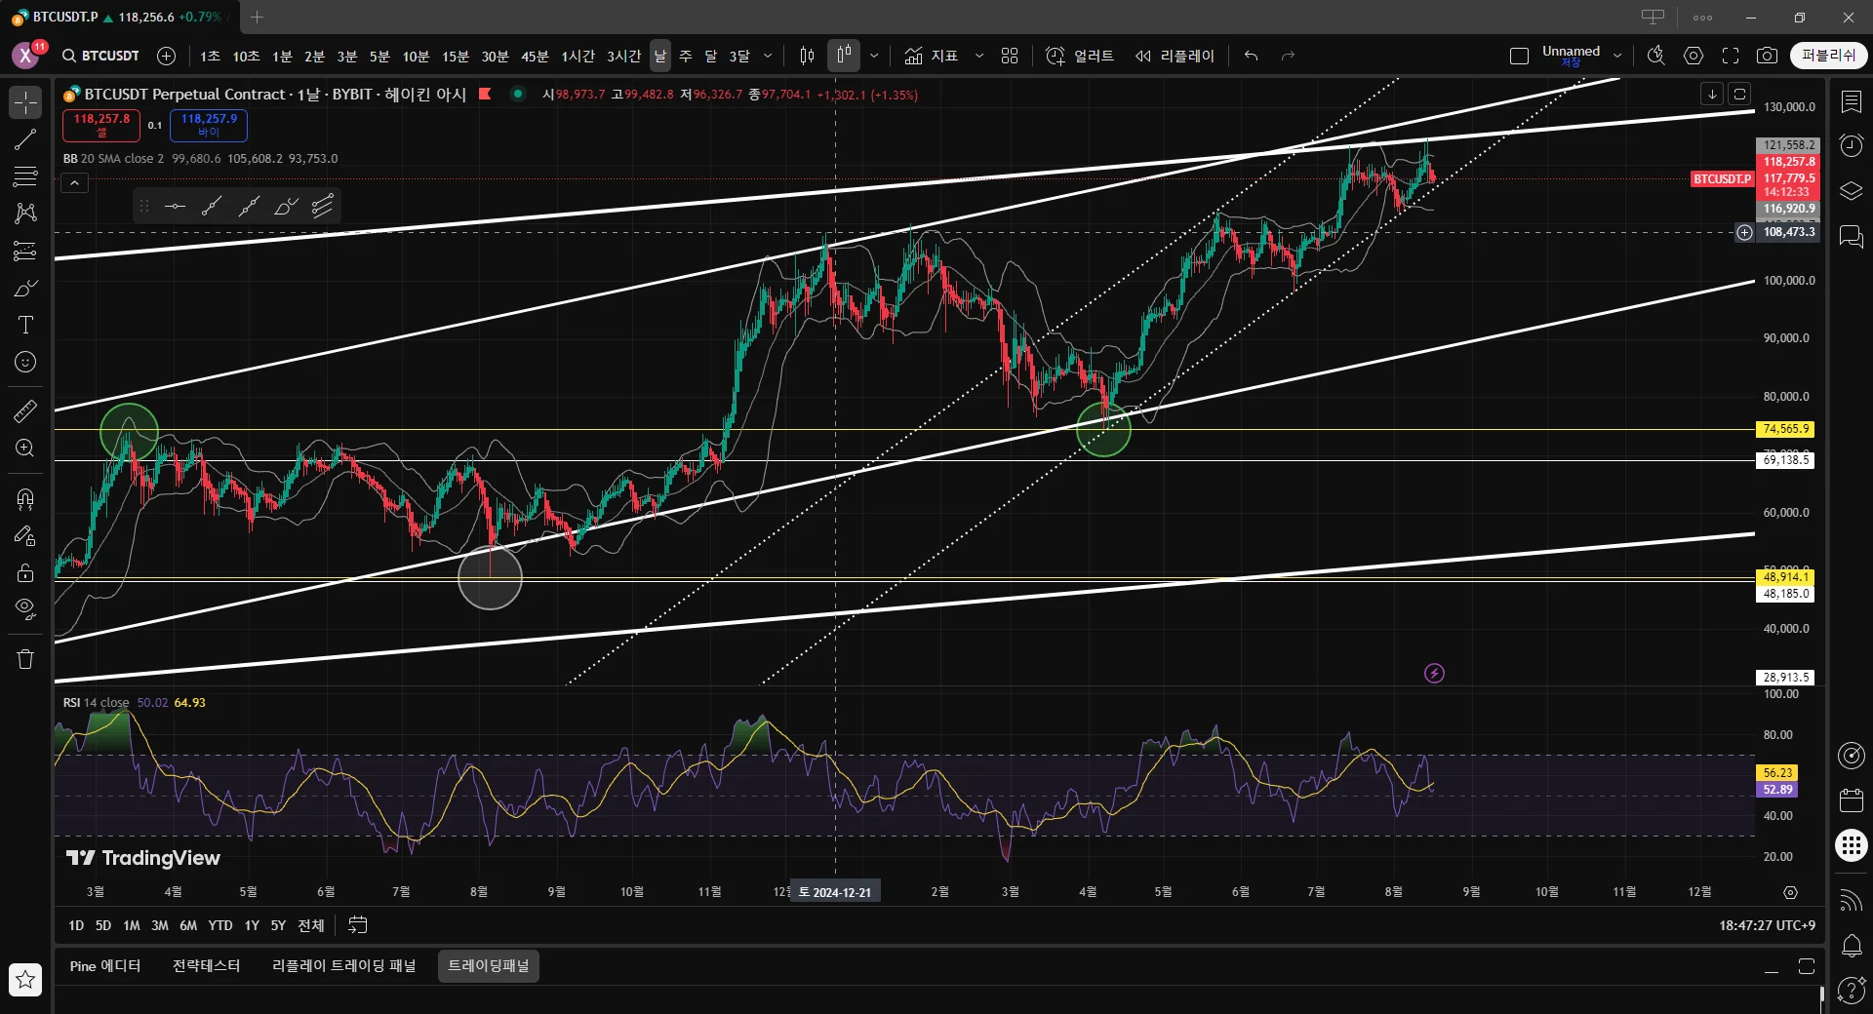Open the Pine 에디터 tab
This screenshot has width=1873, height=1014.
pyautogui.click(x=105, y=965)
